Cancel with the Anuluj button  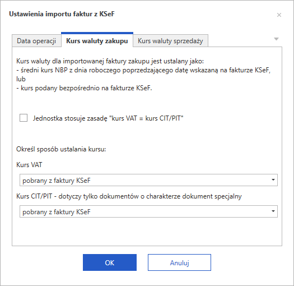[x=179, y=262]
